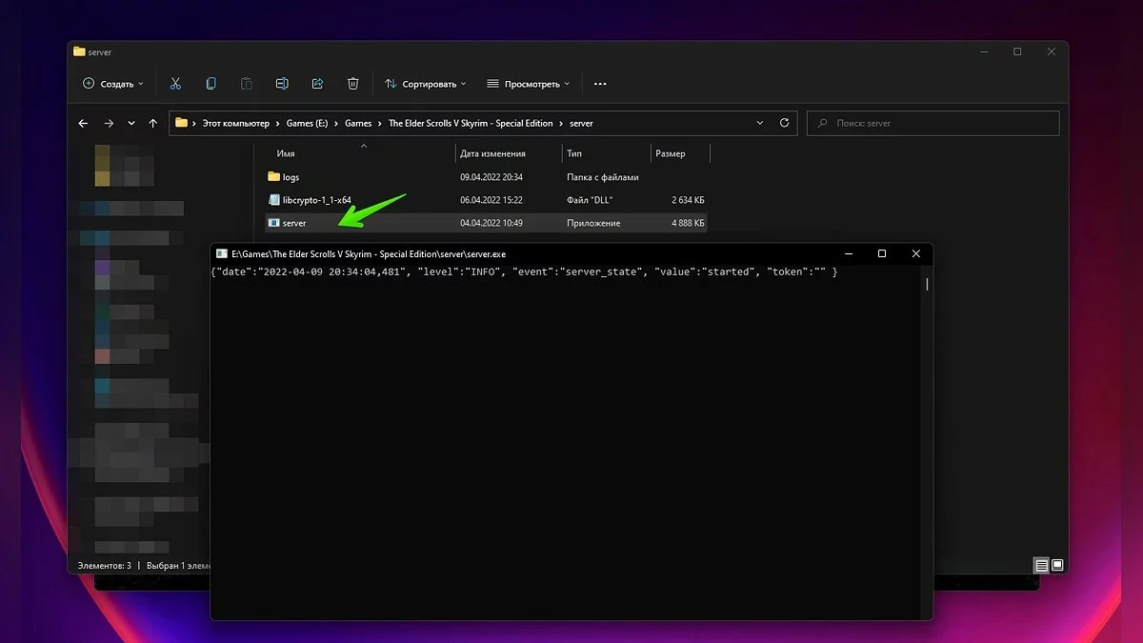Navigate up one folder level
Viewport: 1143px width, 643px height.
click(x=152, y=123)
